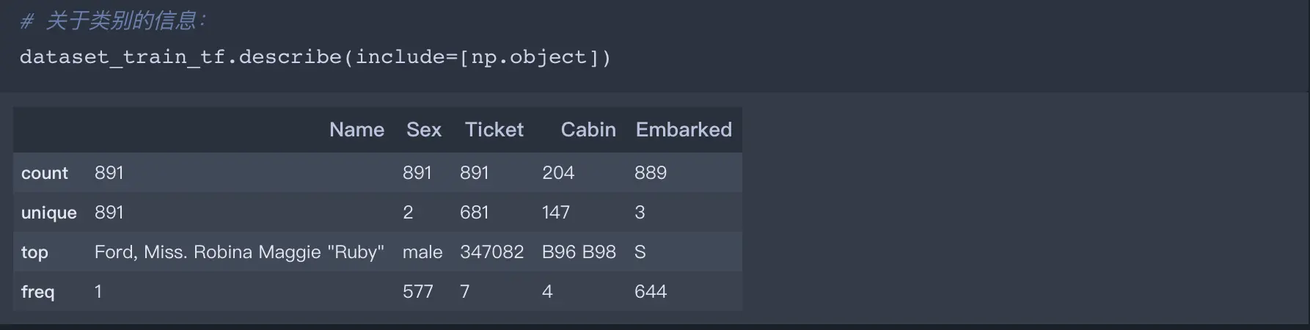Screen dimensions: 1310x330
Task: Click the Embarked count value 889
Action: pos(650,173)
